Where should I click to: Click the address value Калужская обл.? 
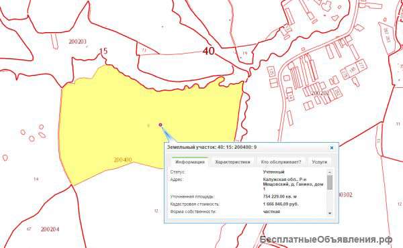293,184
